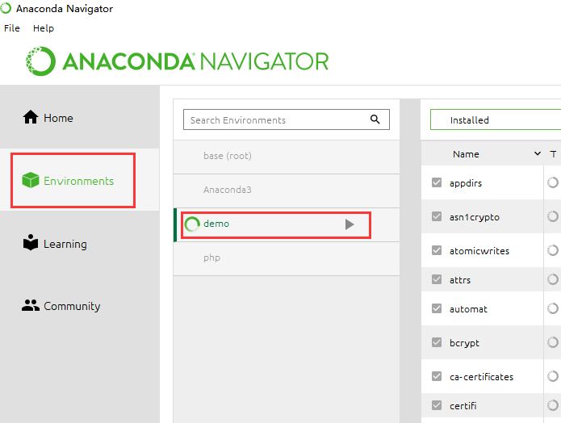Toggle the automat package checkbox
Viewport: 561px width, 423px height.
[x=437, y=308]
